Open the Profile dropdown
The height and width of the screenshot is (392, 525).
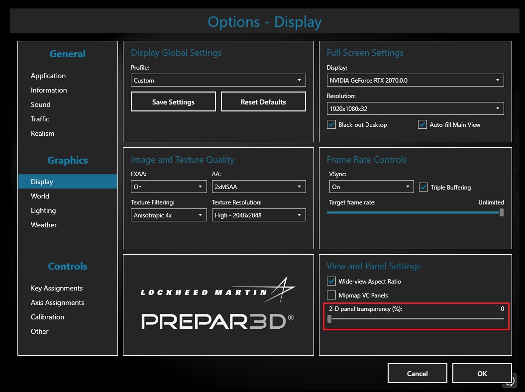tap(218, 80)
